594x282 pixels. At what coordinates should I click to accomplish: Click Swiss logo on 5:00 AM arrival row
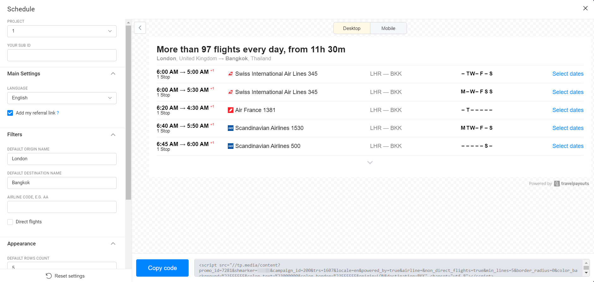(231, 74)
